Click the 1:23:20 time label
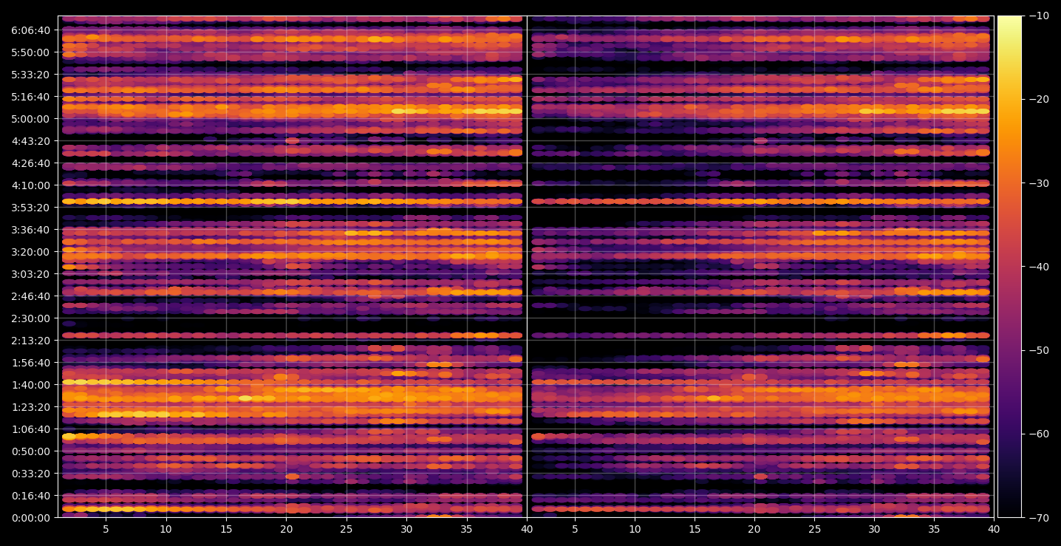This screenshot has height=546, width=1061. (x=31, y=407)
